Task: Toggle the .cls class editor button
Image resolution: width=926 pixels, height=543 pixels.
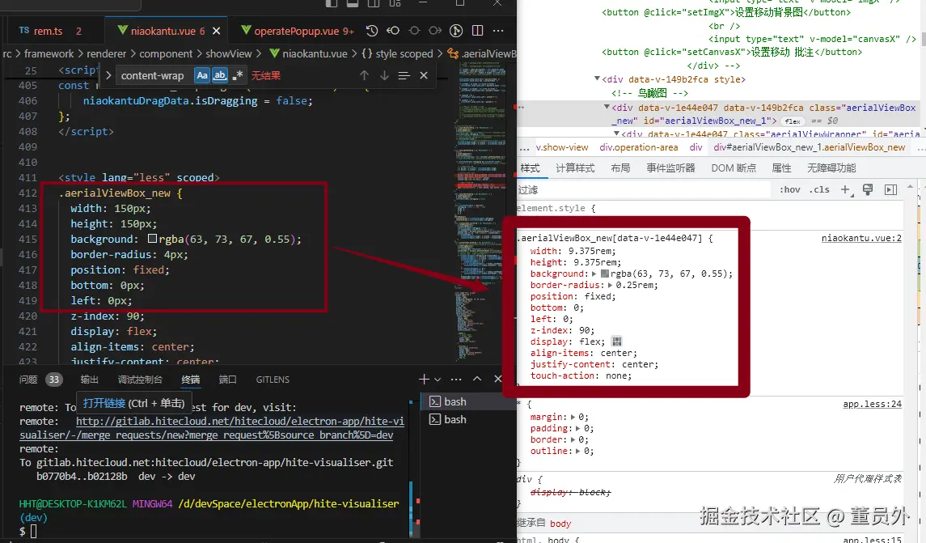Action: coord(819,189)
